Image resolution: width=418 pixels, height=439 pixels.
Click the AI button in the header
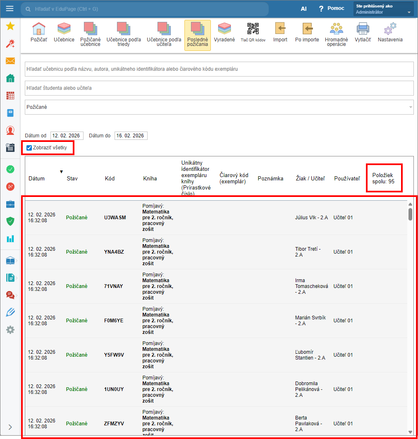point(303,9)
